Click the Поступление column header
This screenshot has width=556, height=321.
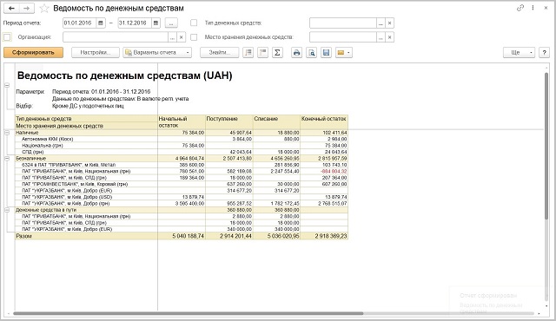click(229, 122)
